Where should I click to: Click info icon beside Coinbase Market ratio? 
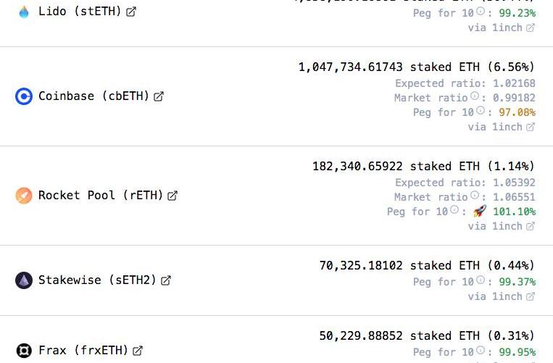(x=475, y=97)
